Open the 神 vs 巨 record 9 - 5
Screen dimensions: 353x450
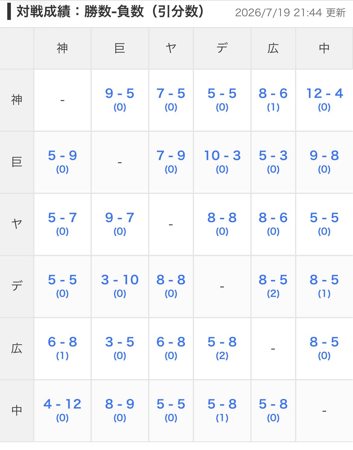point(120,99)
